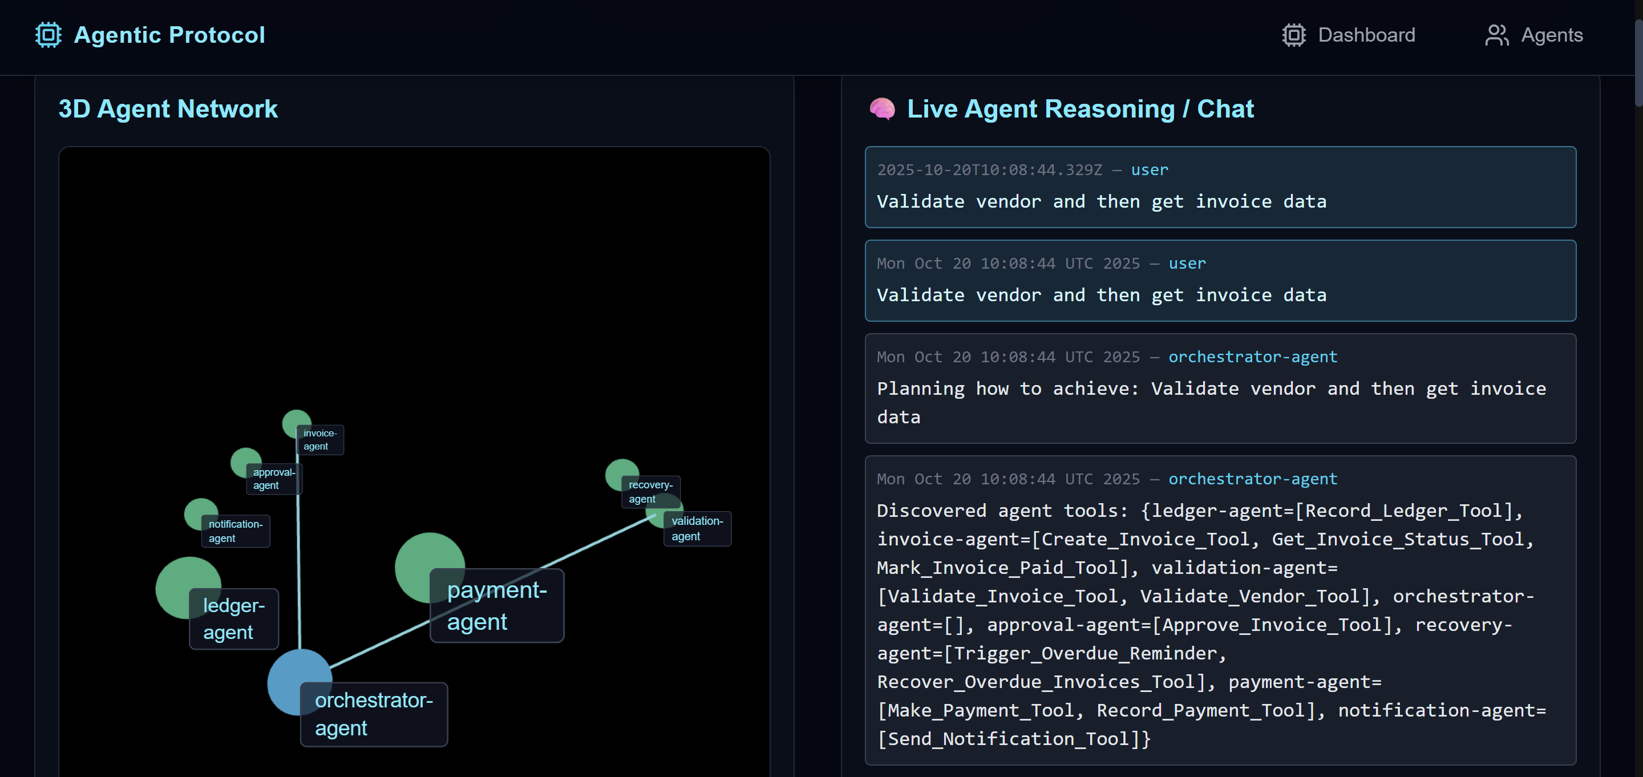
Task: Click the Dashboard chip icon
Action: (1293, 34)
